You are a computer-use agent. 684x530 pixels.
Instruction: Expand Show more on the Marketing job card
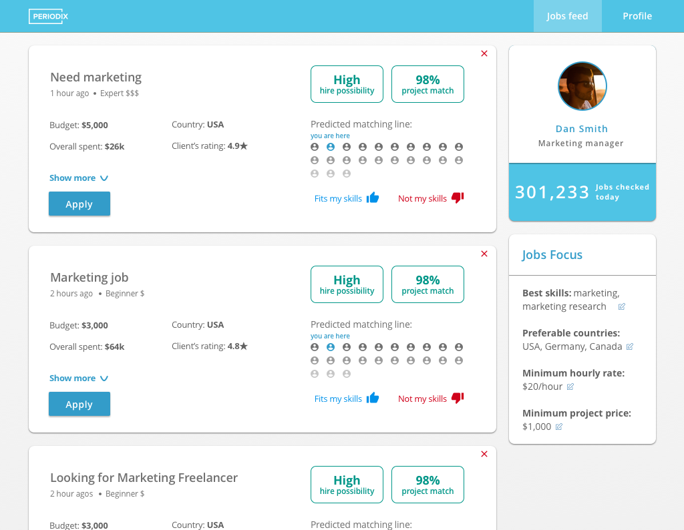click(79, 378)
